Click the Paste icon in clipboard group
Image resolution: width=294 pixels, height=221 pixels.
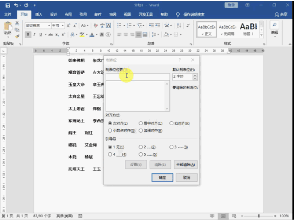(8, 28)
